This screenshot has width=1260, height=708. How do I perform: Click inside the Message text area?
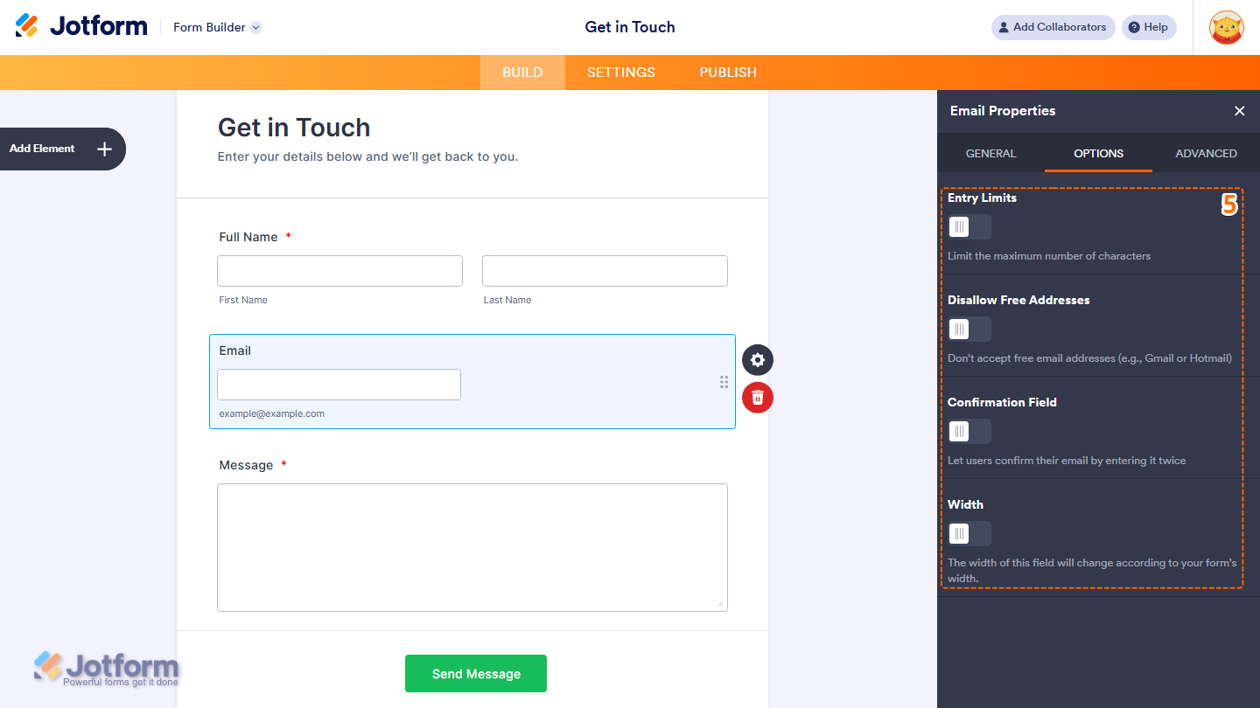[x=472, y=547]
